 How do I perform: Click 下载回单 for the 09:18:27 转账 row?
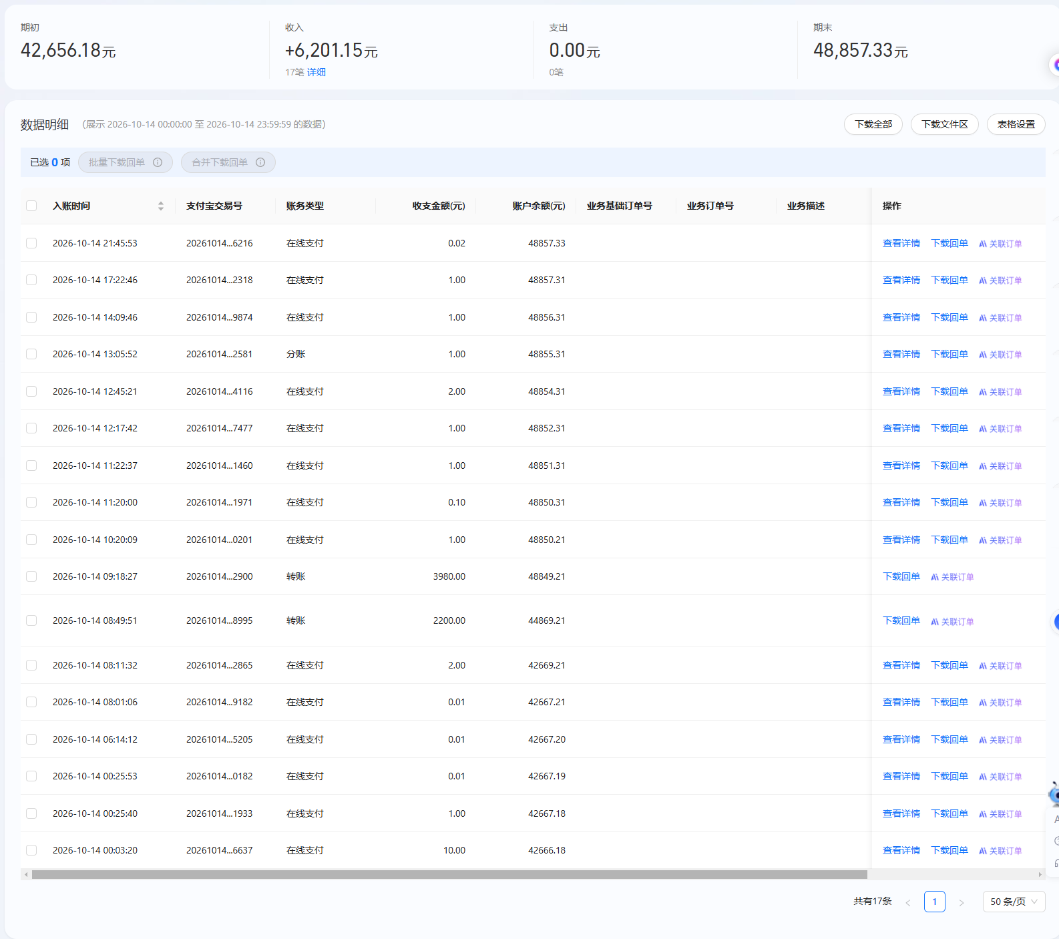click(901, 576)
